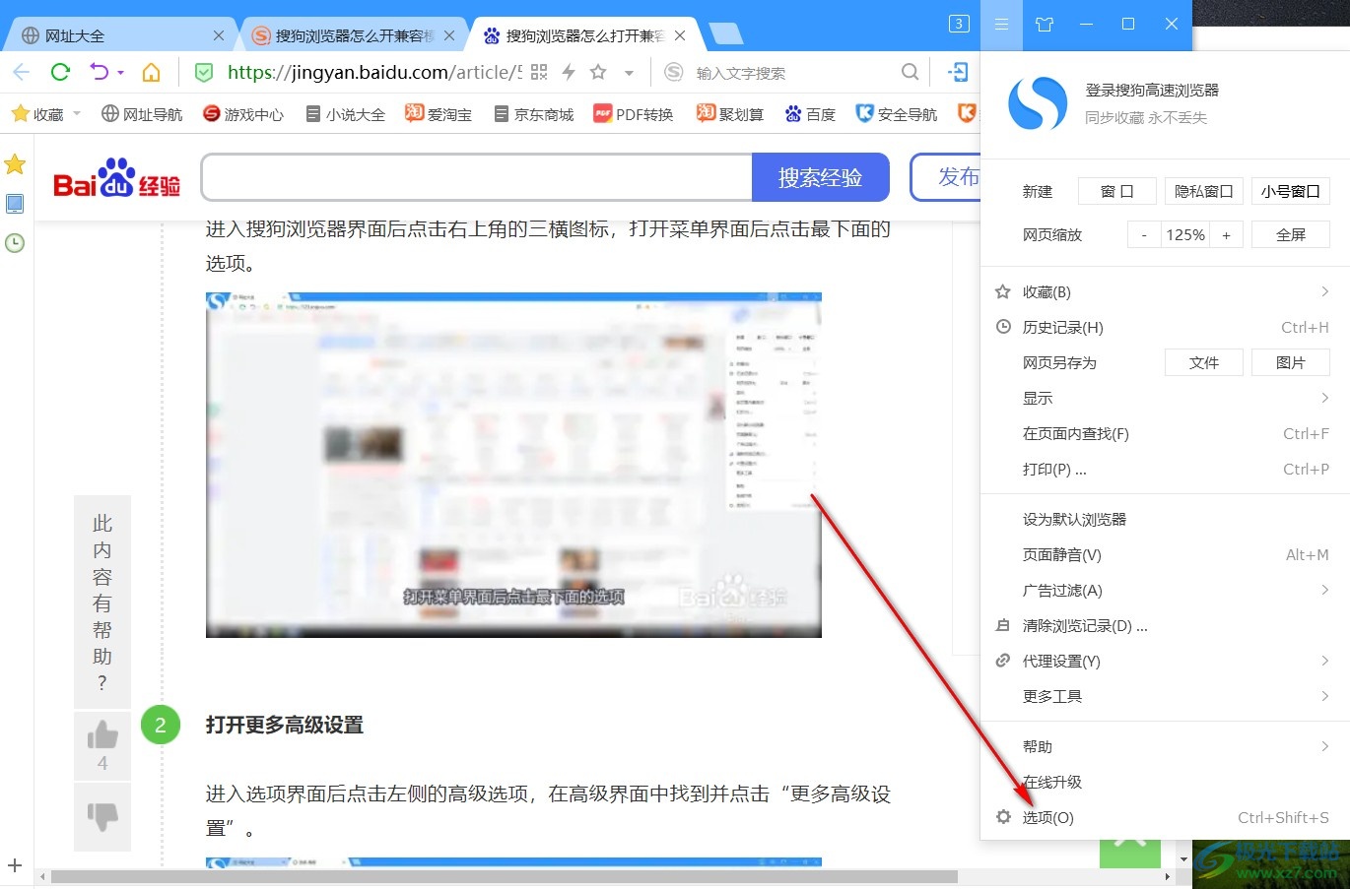
Task: Click the 窗口 new window button
Action: coord(1116,191)
